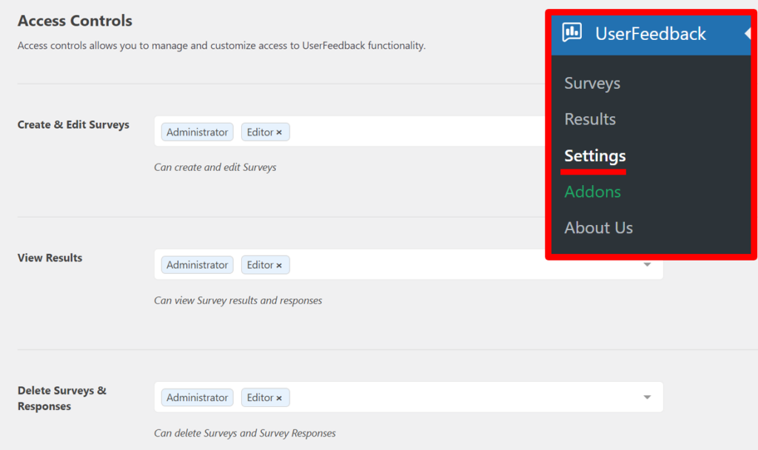Image resolution: width=758 pixels, height=450 pixels.
Task: Remove the Editor role from Delete Surveys & Responses
Action: coord(279,397)
